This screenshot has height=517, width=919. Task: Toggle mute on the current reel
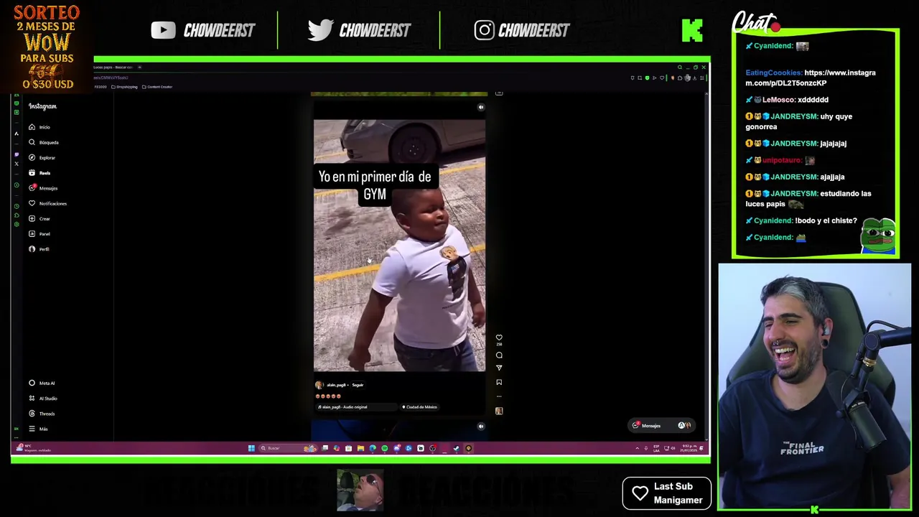click(x=481, y=107)
